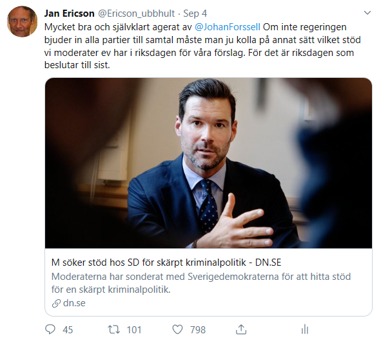Viewport: 381px width, 341px height.
Task: Open the @JohanForssell mention link
Action: click(x=228, y=27)
